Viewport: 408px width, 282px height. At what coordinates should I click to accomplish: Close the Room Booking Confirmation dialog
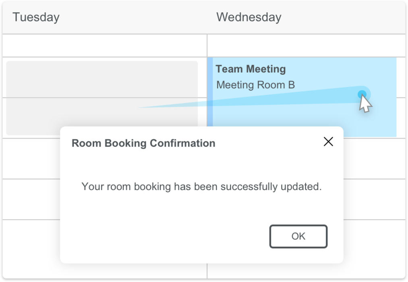tap(328, 141)
